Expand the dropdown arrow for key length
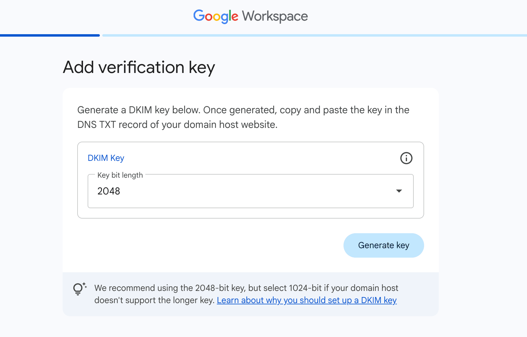 pyautogui.click(x=399, y=191)
